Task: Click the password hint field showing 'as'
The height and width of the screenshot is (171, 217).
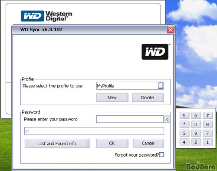Action: click(x=94, y=131)
